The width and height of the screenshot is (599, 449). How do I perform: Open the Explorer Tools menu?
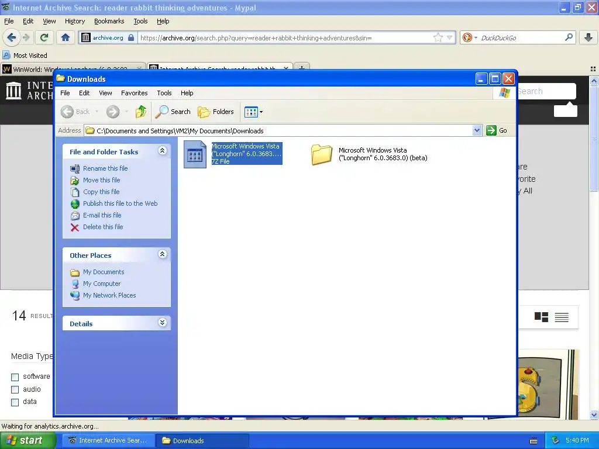pyautogui.click(x=164, y=93)
